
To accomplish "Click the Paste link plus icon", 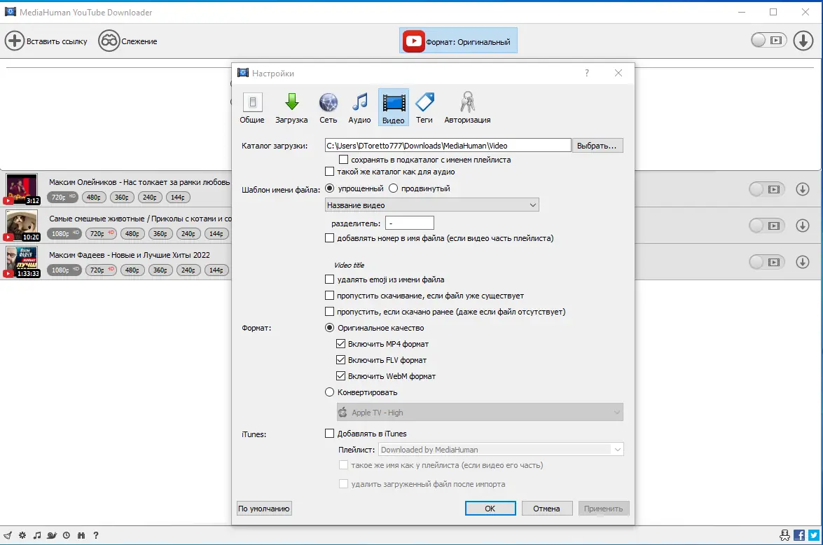I will coord(15,41).
